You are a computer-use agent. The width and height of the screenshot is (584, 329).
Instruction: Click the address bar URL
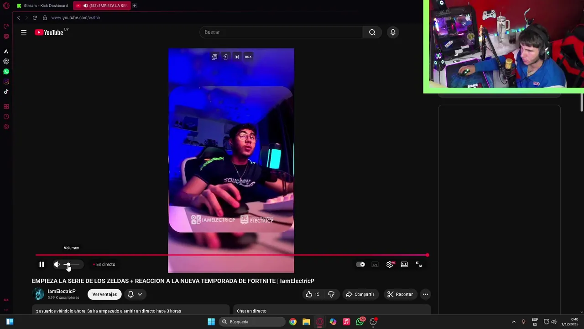point(76,18)
